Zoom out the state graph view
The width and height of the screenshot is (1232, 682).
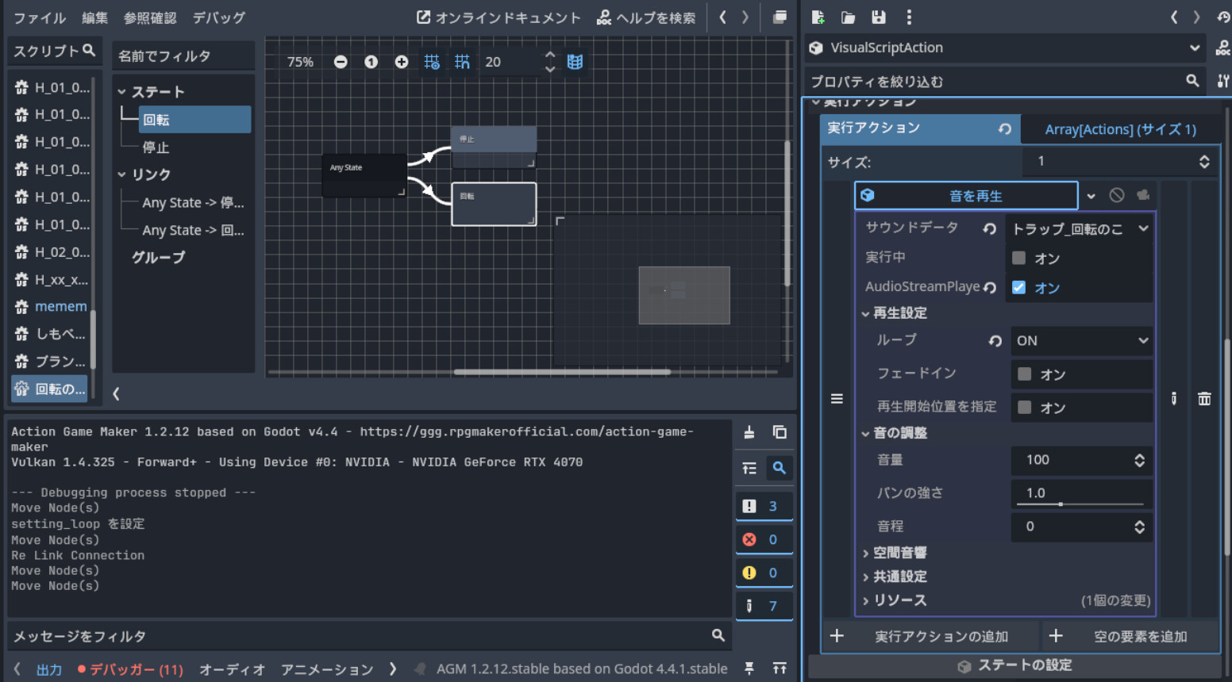(x=341, y=62)
